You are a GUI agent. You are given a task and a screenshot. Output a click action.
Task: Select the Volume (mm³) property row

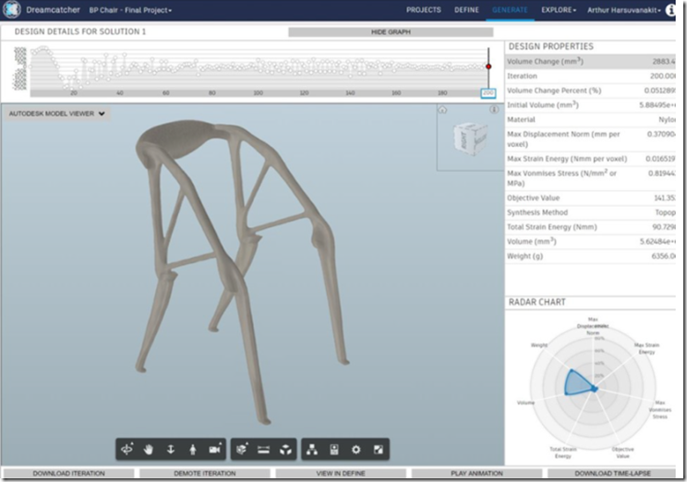click(x=591, y=241)
